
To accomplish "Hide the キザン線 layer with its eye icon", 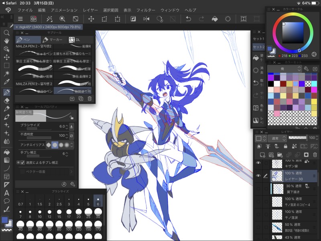I will [258, 163].
